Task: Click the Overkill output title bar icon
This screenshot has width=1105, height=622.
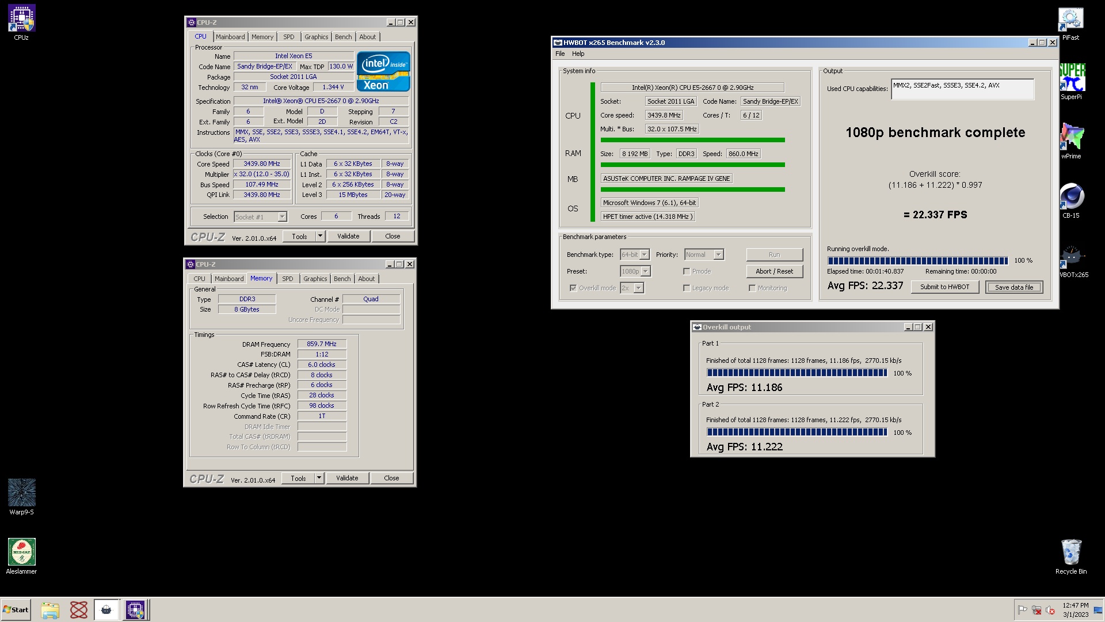Action: (x=697, y=327)
